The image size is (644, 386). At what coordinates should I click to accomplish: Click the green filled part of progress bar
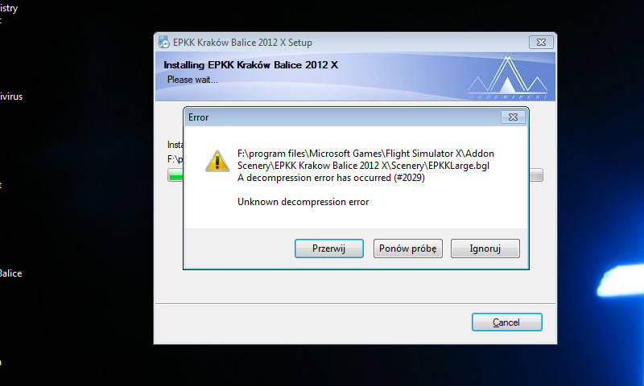click(x=176, y=175)
